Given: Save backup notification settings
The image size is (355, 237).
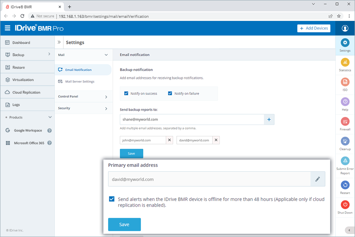Looking at the screenshot, I should [131, 154].
